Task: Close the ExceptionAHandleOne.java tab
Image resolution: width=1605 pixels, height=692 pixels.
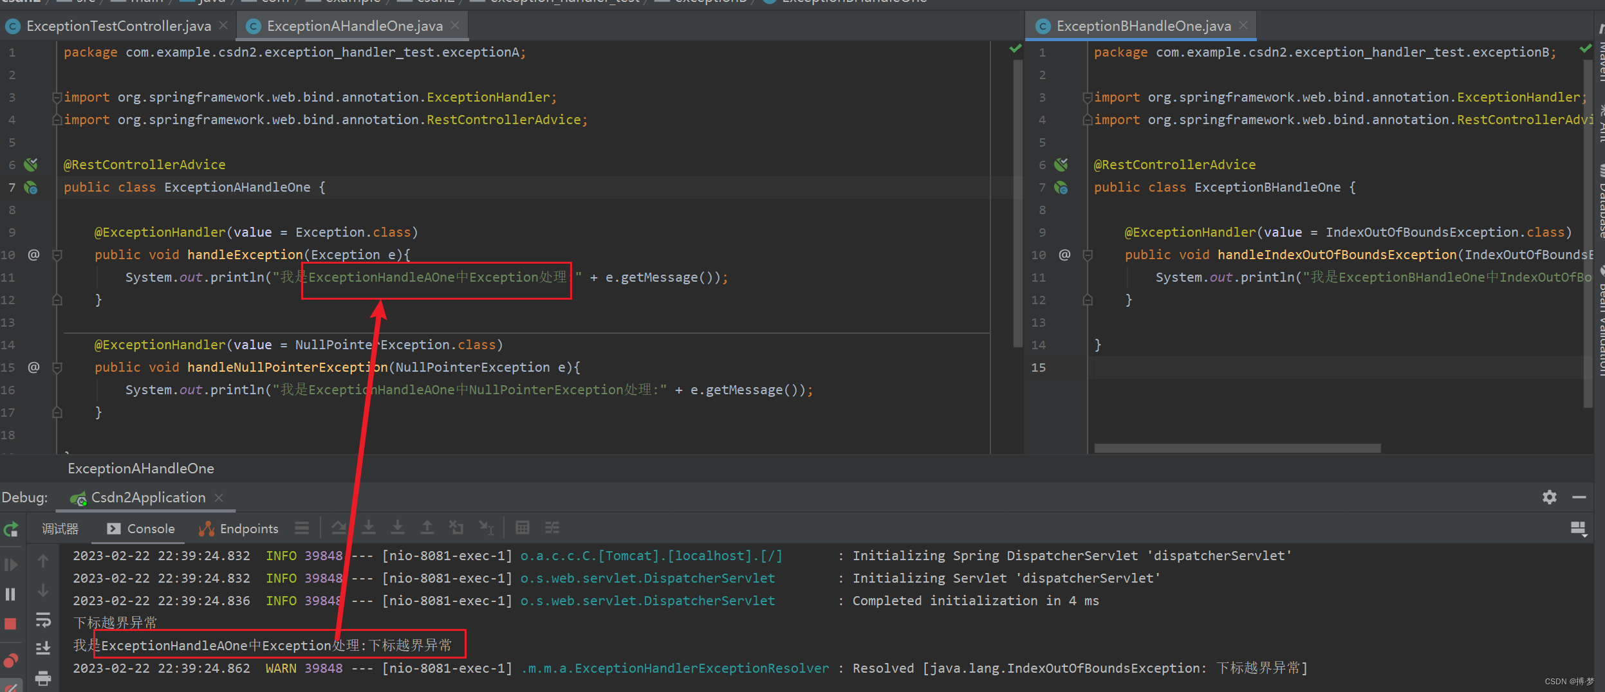Action: pos(455,26)
